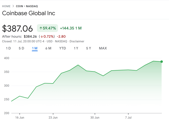Click the red after-hours down arrow
This screenshot has width=169, height=122.
41,36
